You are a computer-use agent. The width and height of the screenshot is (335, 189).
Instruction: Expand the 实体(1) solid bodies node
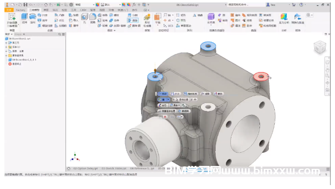point(6,47)
